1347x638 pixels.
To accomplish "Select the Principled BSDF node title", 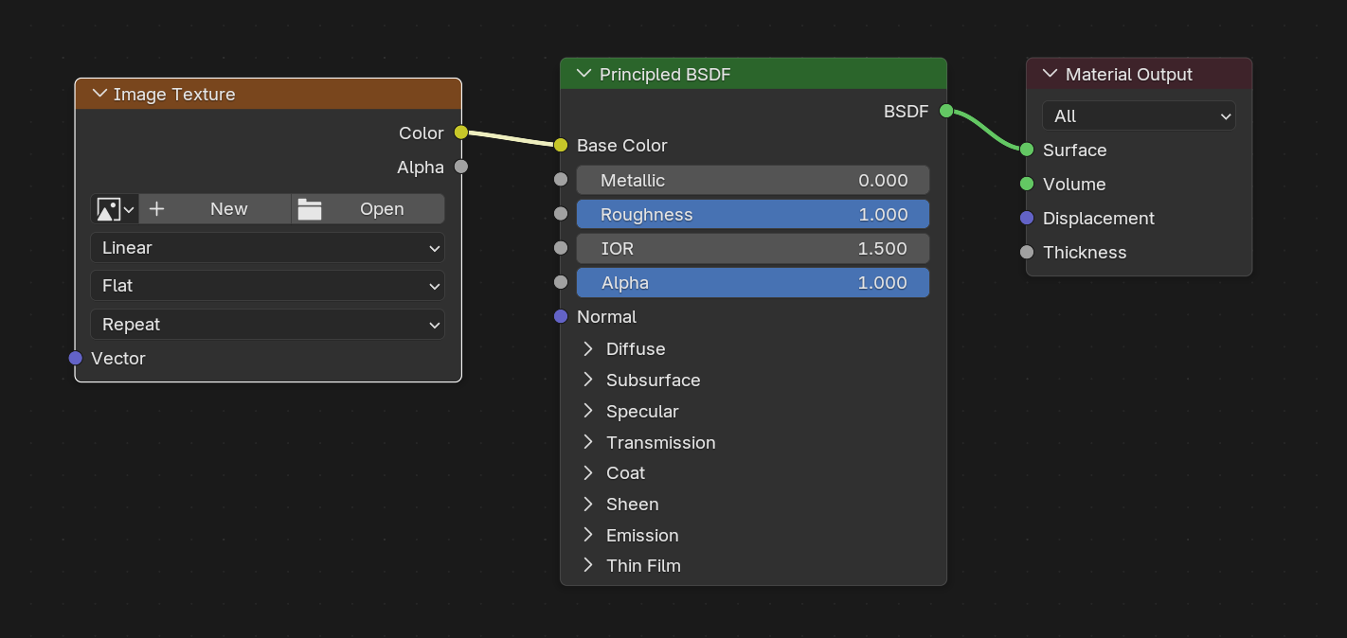I will (x=665, y=74).
